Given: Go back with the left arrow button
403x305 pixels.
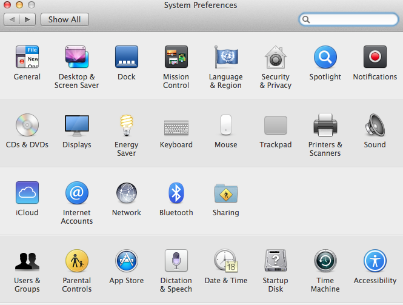Looking at the screenshot, I should tap(12, 19).
